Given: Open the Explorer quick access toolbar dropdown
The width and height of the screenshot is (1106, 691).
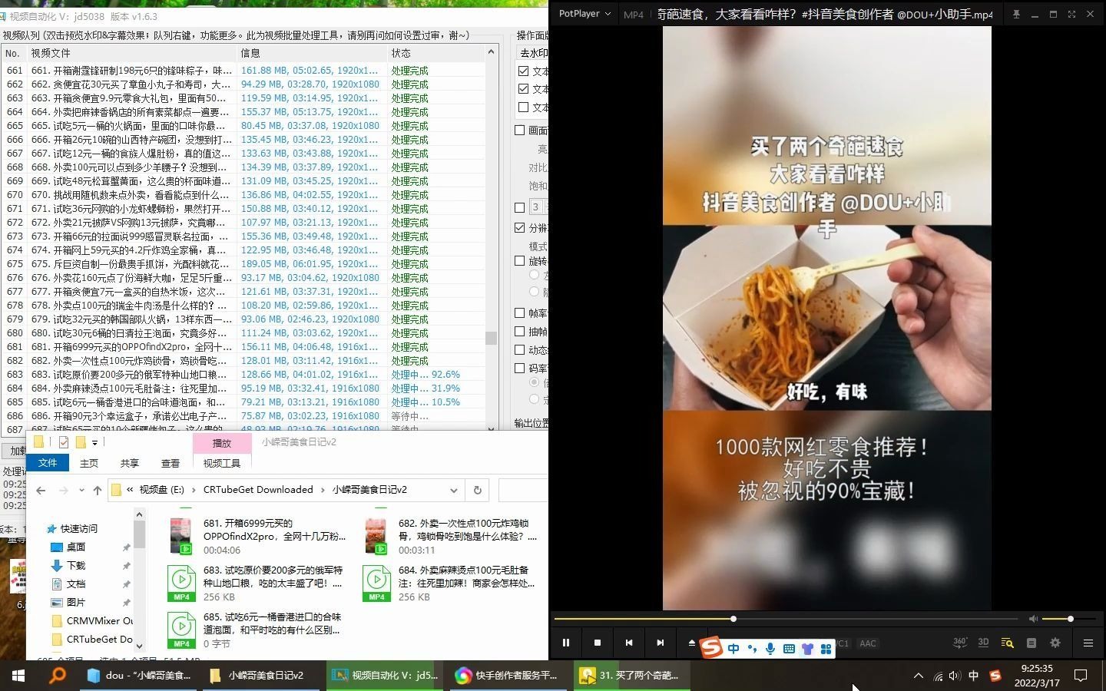Looking at the screenshot, I should 94,442.
